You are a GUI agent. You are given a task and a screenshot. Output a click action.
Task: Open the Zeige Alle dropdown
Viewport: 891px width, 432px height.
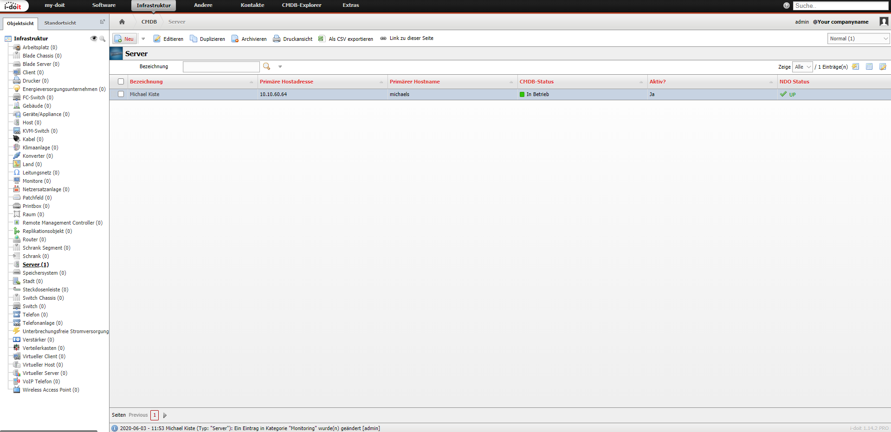coord(802,67)
